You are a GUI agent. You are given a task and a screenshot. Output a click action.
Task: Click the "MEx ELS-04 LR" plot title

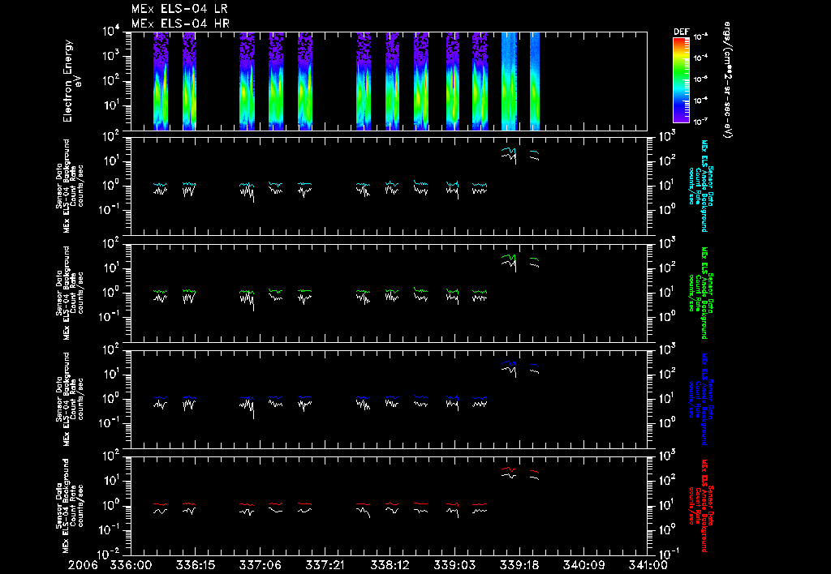tap(179, 9)
